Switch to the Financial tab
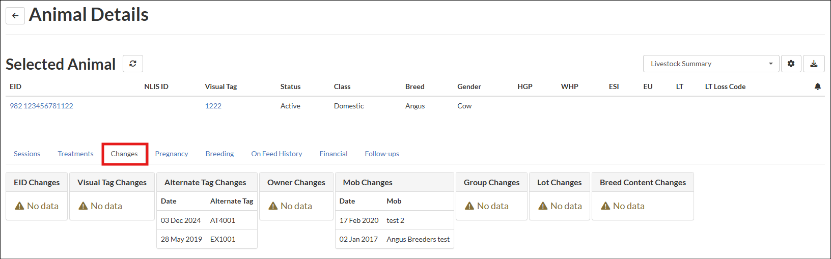This screenshot has height=259, width=831. tap(334, 154)
